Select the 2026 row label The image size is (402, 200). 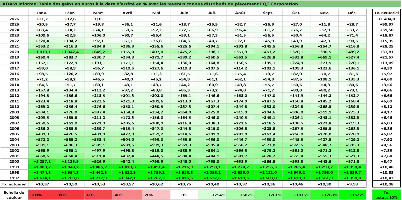pyautogui.click(x=14, y=19)
